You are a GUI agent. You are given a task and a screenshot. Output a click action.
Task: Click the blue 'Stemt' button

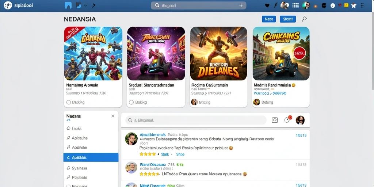pos(288,19)
